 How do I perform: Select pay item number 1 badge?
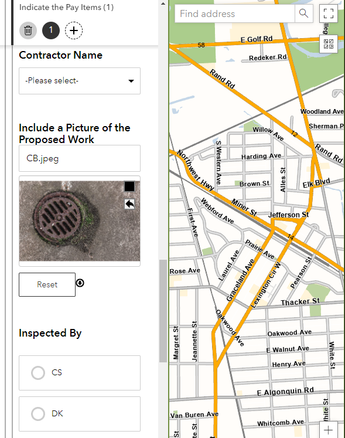(51, 30)
